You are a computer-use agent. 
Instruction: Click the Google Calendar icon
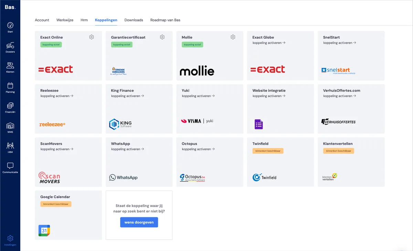point(44,230)
